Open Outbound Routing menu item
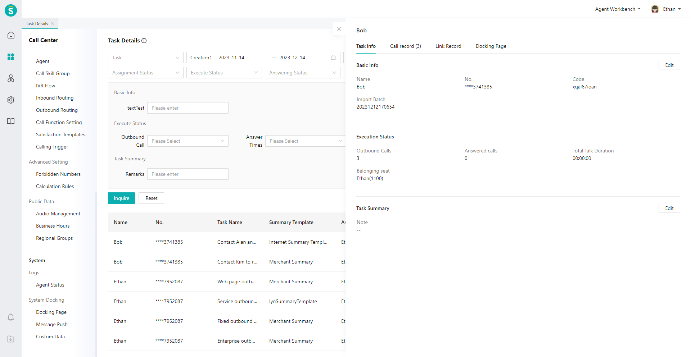The image size is (691, 357). click(57, 110)
